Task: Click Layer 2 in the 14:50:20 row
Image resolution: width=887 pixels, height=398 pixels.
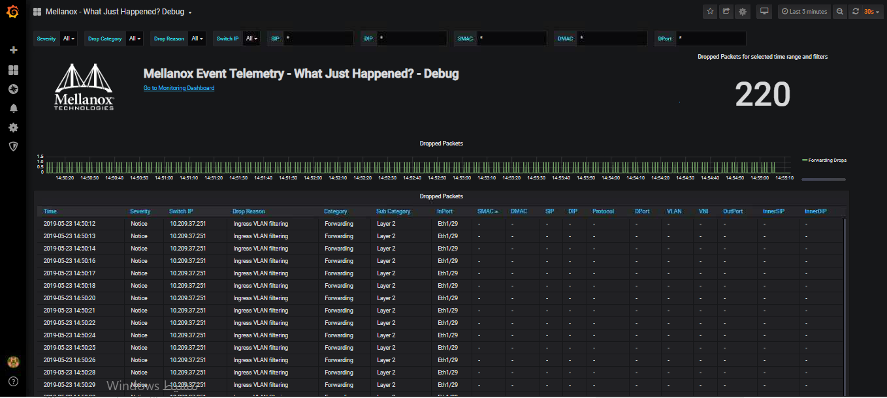Action: click(x=386, y=298)
